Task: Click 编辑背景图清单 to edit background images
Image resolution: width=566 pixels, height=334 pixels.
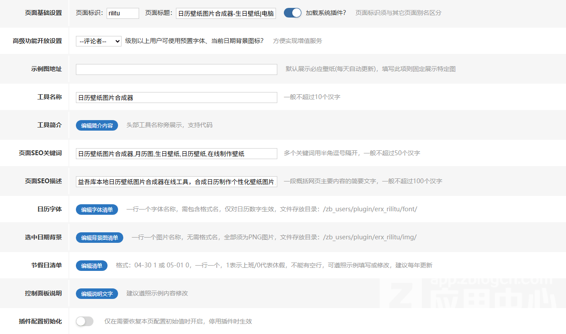Action: point(99,237)
